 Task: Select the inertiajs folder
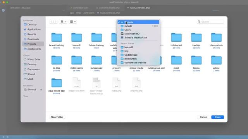coord(196,37)
